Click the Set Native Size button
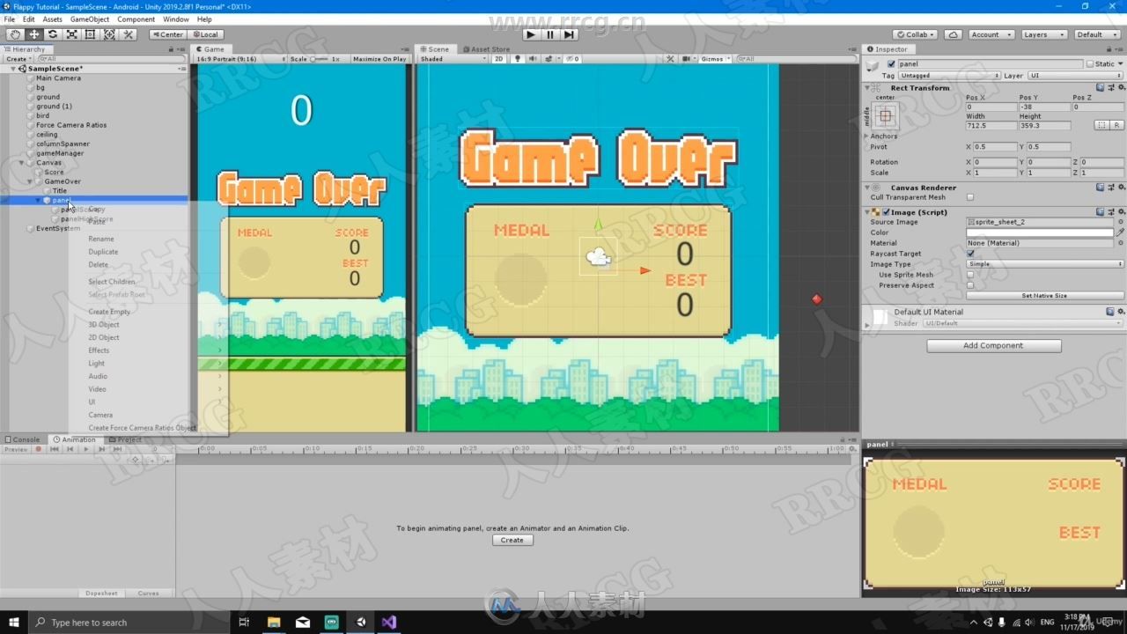 pyautogui.click(x=1045, y=296)
